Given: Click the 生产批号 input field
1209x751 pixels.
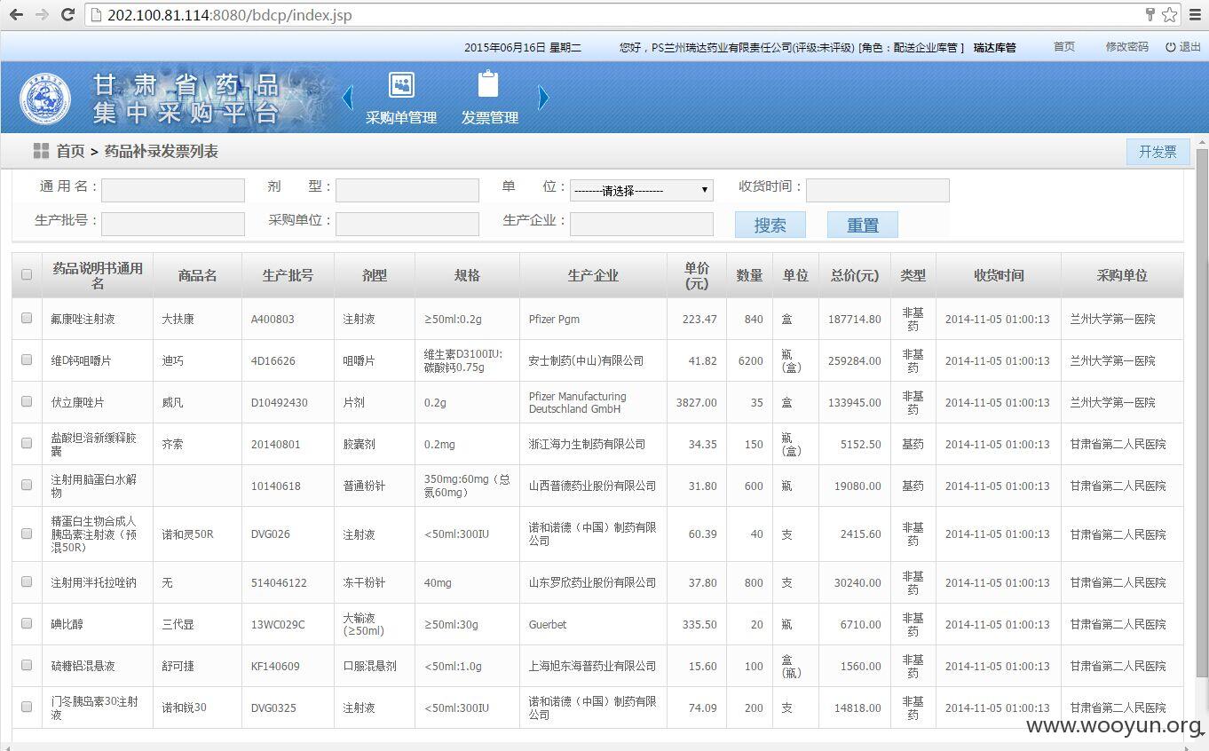Looking at the screenshot, I should pyautogui.click(x=173, y=224).
